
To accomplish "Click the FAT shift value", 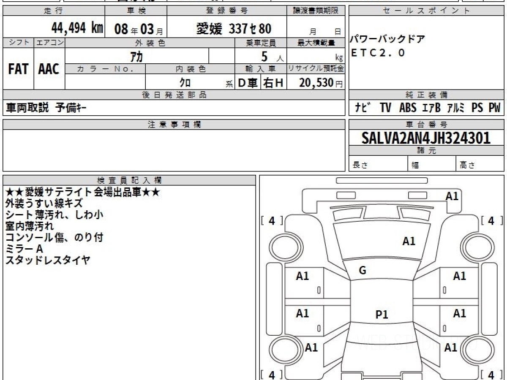I will click(18, 69).
